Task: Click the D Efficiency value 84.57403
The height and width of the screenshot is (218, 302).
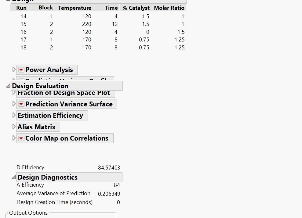Action: pyautogui.click(x=109, y=168)
